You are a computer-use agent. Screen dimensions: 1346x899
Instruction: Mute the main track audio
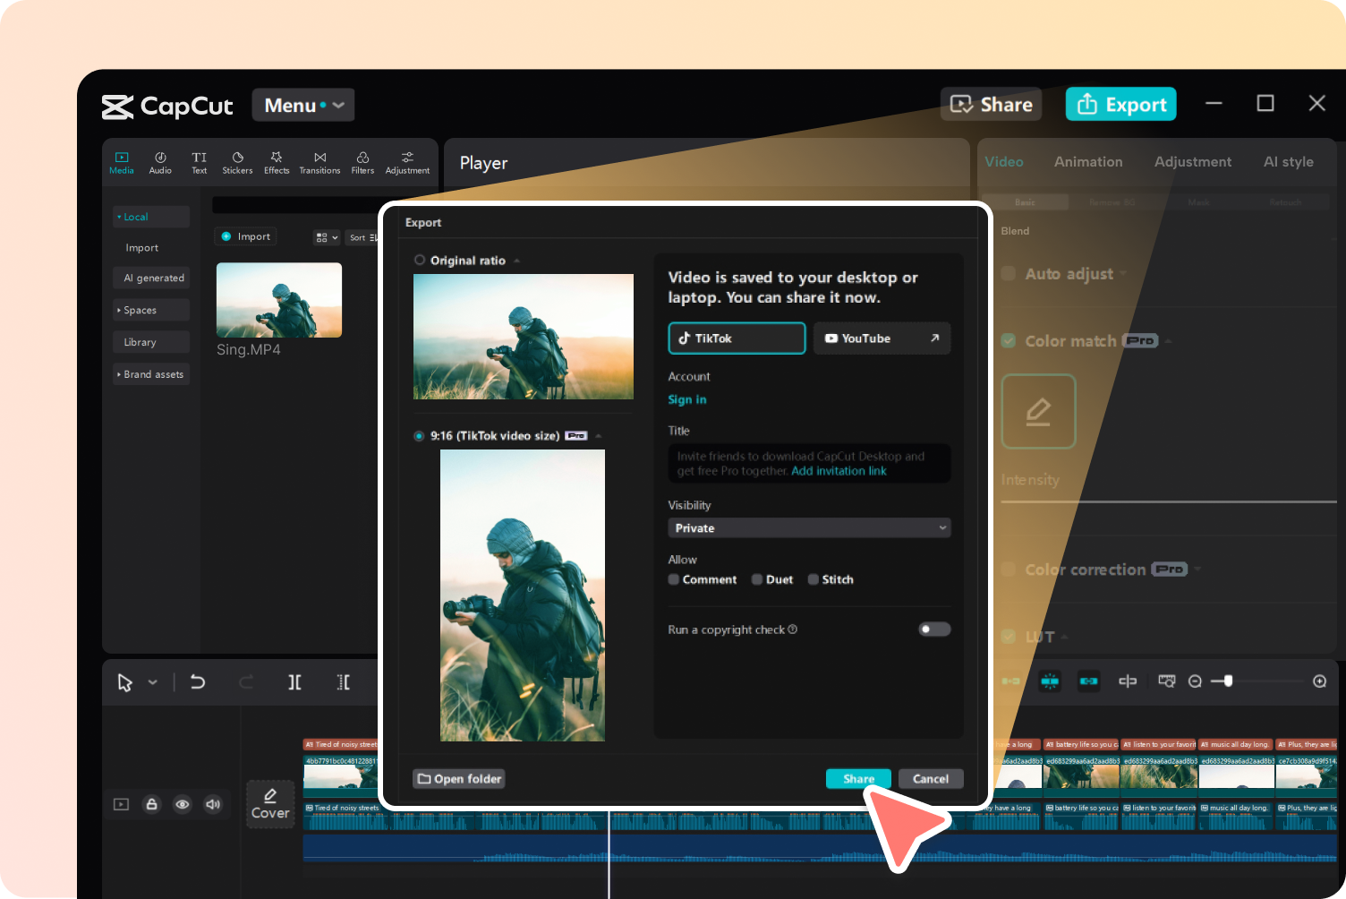[x=213, y=804]
